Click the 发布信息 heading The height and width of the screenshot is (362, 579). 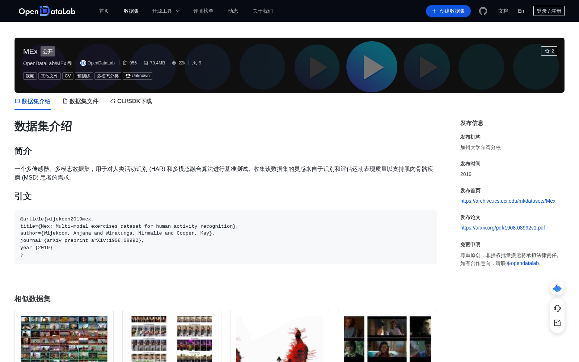(472, 123)
